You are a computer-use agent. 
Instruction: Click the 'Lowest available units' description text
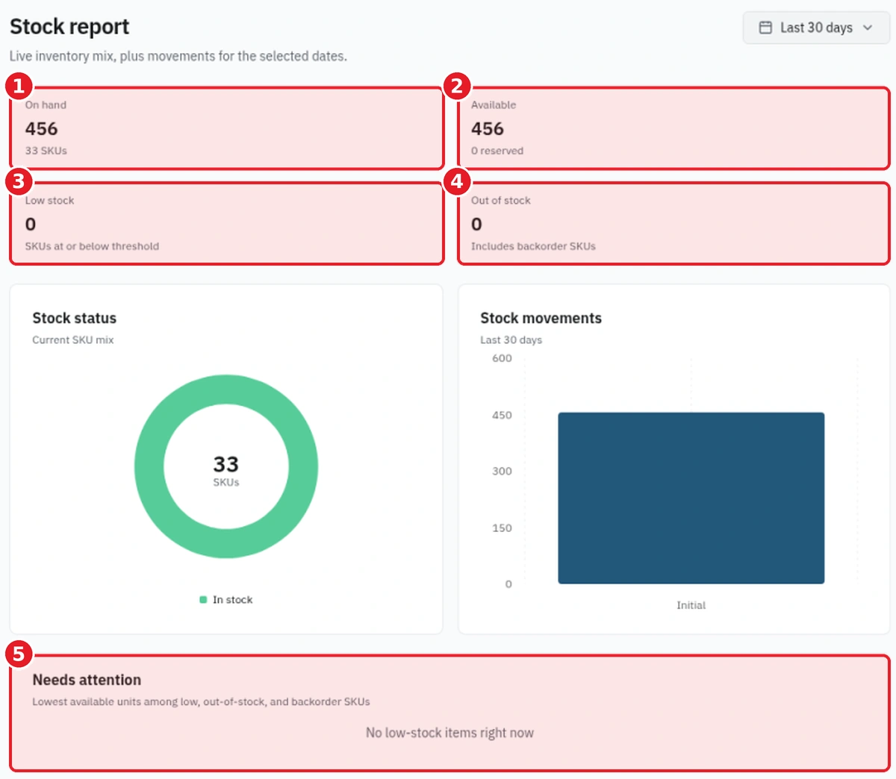[x=201, y=701]
